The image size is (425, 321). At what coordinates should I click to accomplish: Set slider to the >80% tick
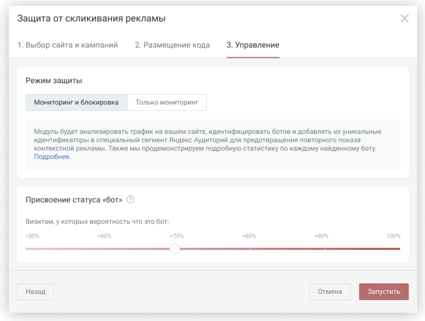pyautogui.click(x=250, y=249)
